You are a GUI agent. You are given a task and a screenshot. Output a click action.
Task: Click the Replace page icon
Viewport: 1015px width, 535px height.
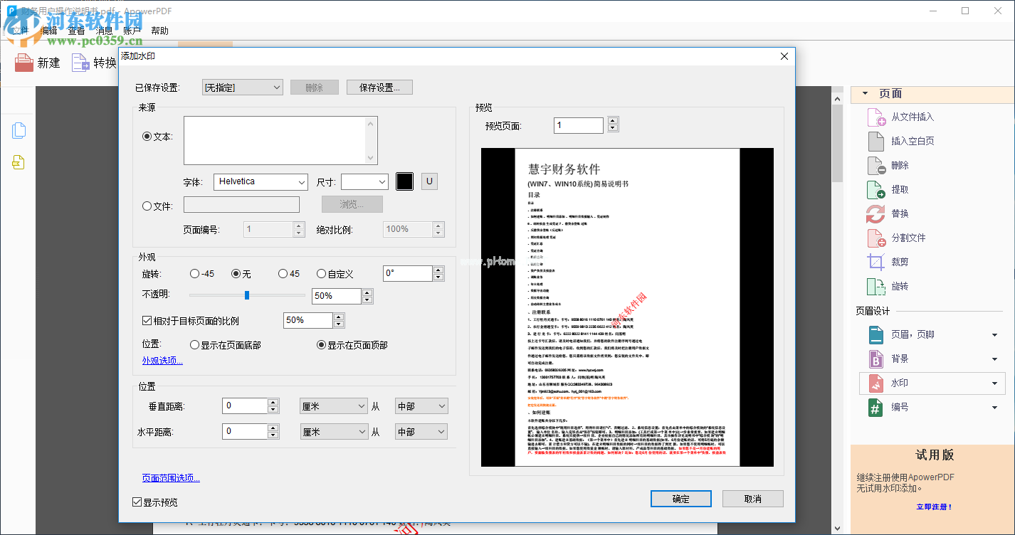(x=875, y=213)
